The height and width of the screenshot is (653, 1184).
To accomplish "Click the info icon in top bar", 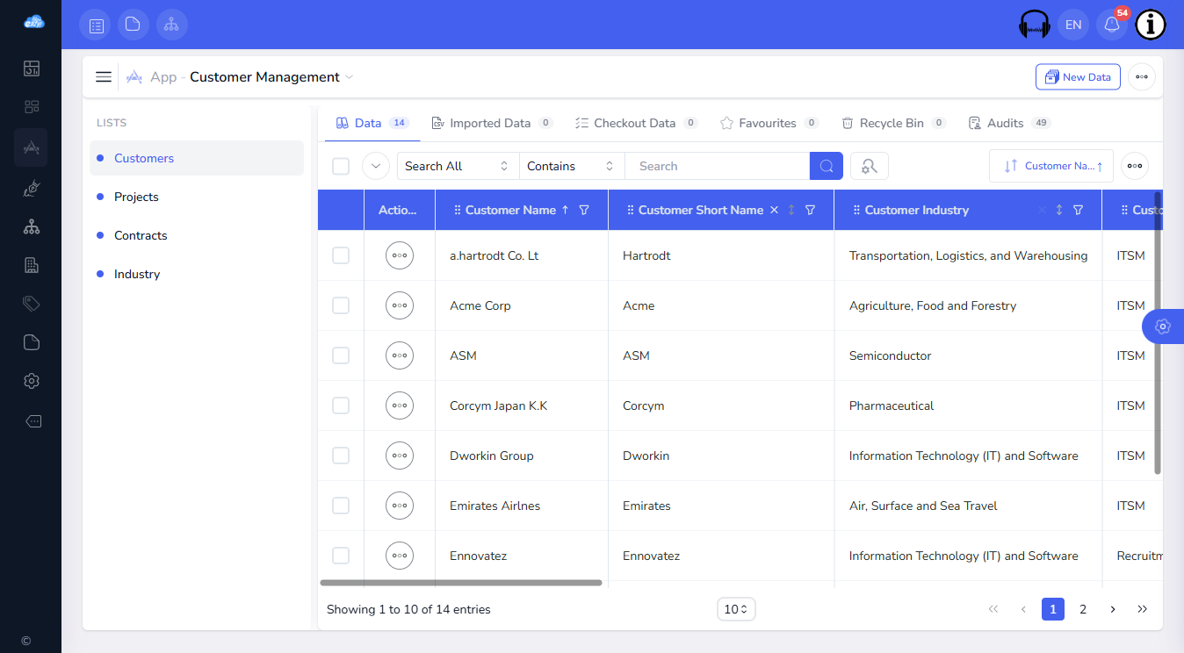I will click(x=1151, y=25).
